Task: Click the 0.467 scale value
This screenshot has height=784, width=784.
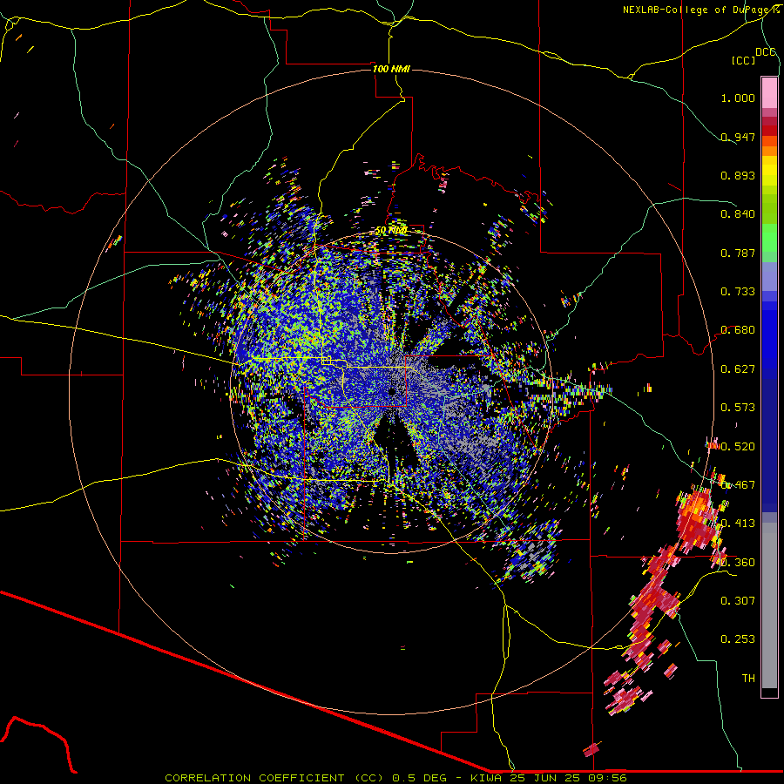Action: pyautogui.click(x=738, y=485)
